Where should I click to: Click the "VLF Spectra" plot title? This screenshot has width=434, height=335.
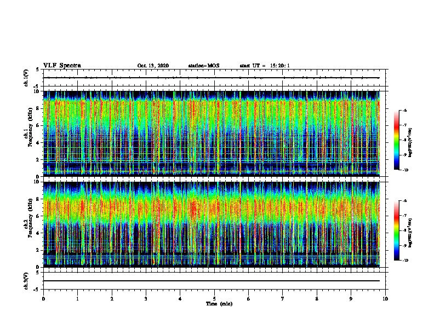[62, 66]
